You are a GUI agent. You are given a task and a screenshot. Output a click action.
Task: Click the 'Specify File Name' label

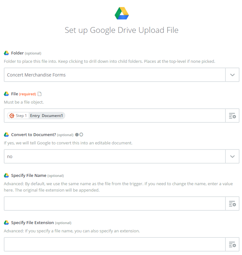pyautogui.click(x=29, y=176)
